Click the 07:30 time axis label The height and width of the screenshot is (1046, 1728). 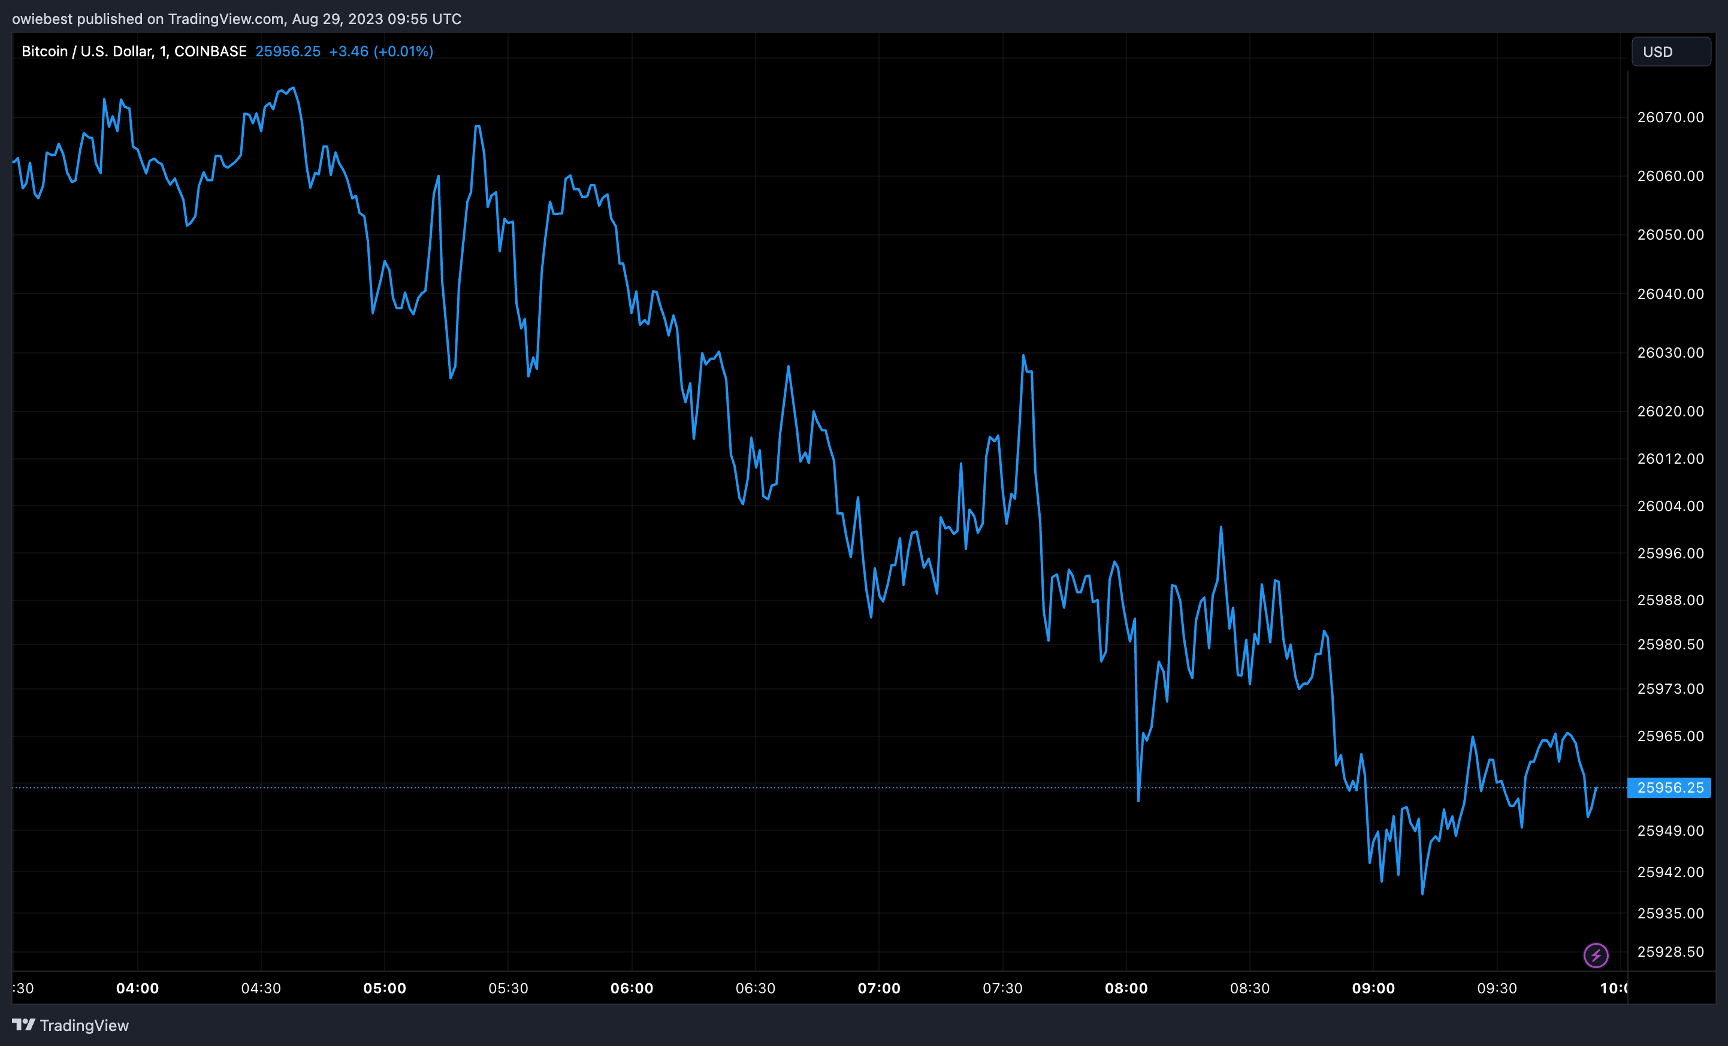(1003, 988)
